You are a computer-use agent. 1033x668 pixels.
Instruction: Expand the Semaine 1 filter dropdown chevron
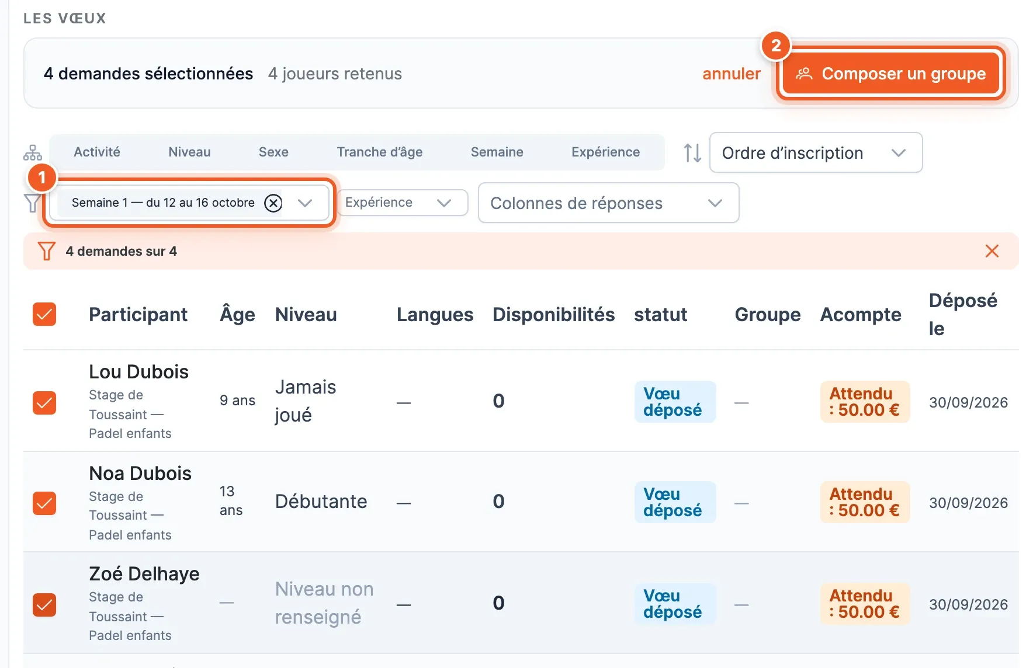(305, 203)
